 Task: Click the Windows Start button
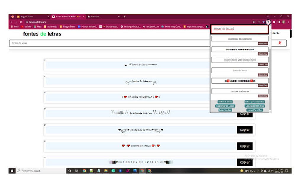(x=12, y=171)
